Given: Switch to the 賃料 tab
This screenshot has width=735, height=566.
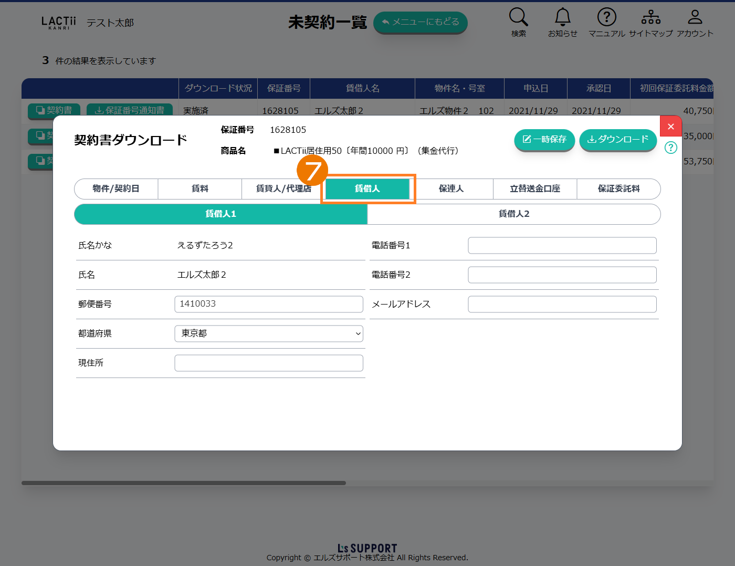Looking at the screenshot, I should tap(199, 189).
